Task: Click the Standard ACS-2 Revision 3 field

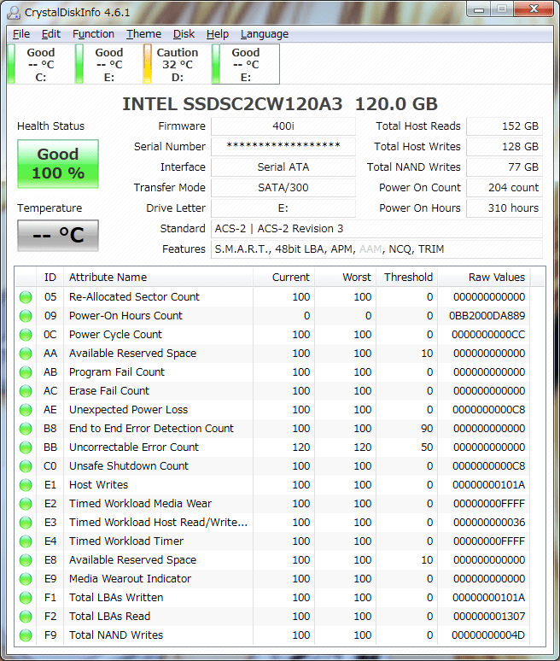Action: 376,229
